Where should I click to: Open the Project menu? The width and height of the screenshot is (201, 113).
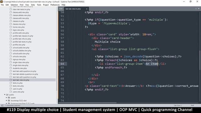pos(46,5)
